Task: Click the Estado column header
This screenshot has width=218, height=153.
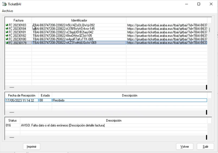Action: (x=45, y=96)
